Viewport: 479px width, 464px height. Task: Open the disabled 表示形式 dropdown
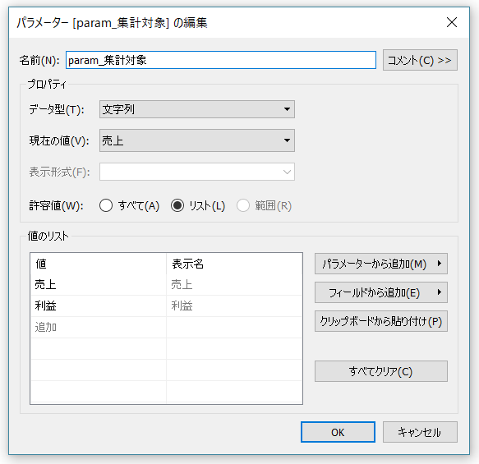tap(196, 172)
